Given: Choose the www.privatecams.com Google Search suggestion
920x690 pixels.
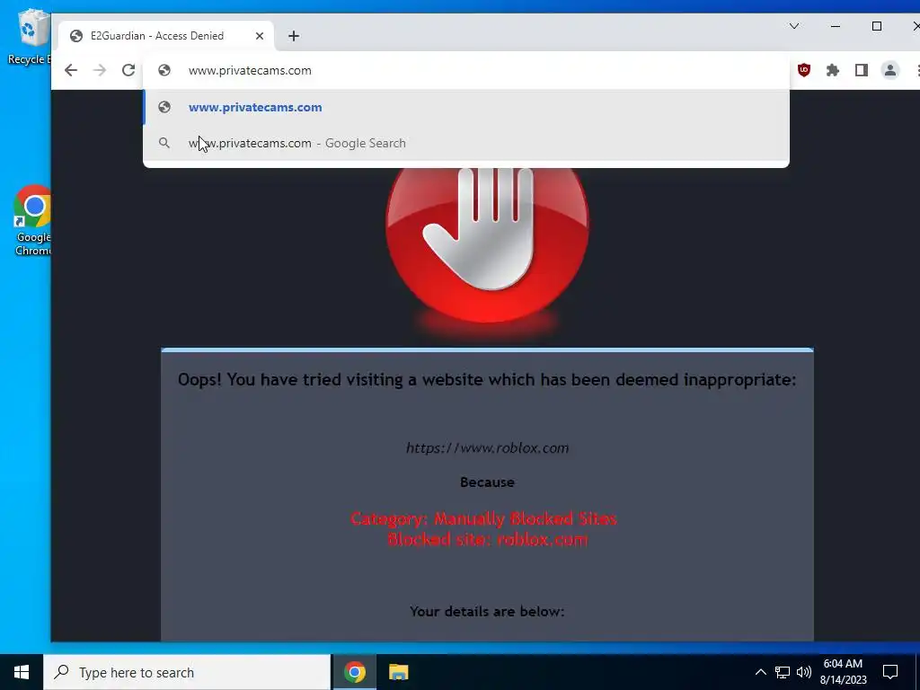Looking at the screenshot, I should (x=466, y=143).
